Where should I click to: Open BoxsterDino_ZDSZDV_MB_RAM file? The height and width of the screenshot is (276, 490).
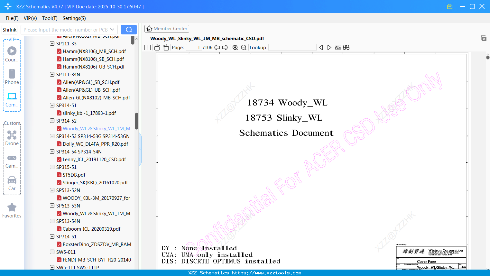(x=97, y=244)
